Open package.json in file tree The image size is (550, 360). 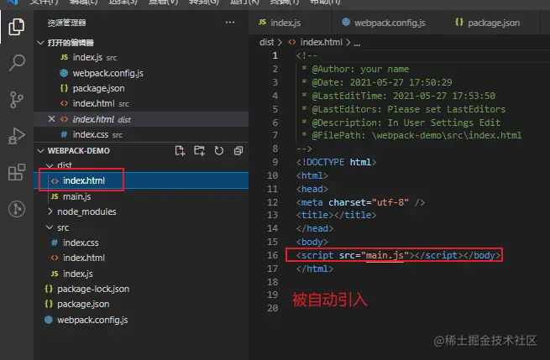pyautogui.click(x=141, y=305)
